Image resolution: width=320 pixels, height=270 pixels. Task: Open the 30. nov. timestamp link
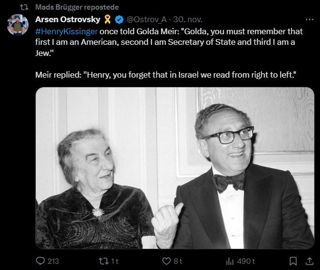pos(187,20)
